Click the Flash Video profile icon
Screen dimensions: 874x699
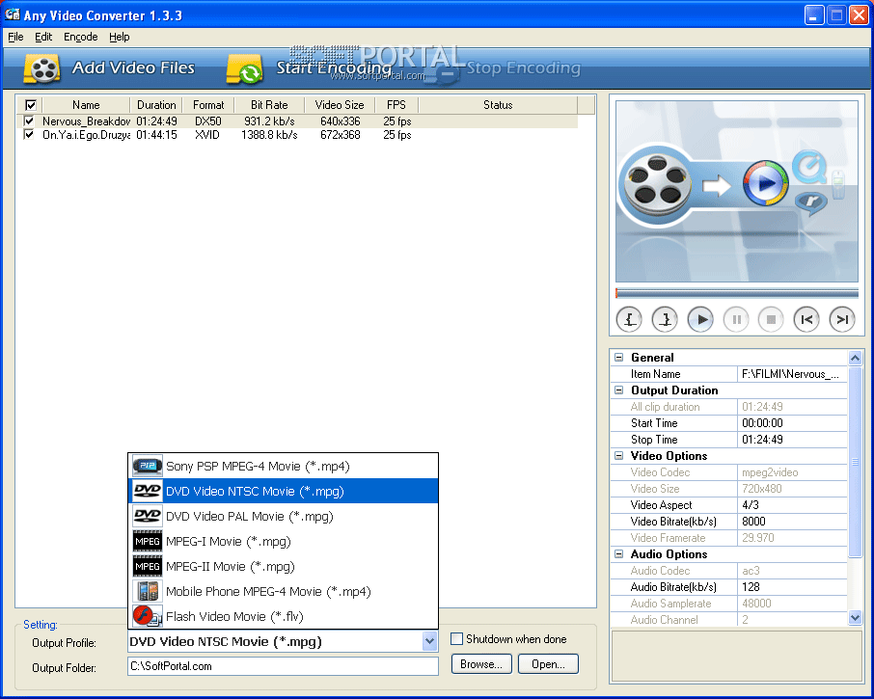148,616
